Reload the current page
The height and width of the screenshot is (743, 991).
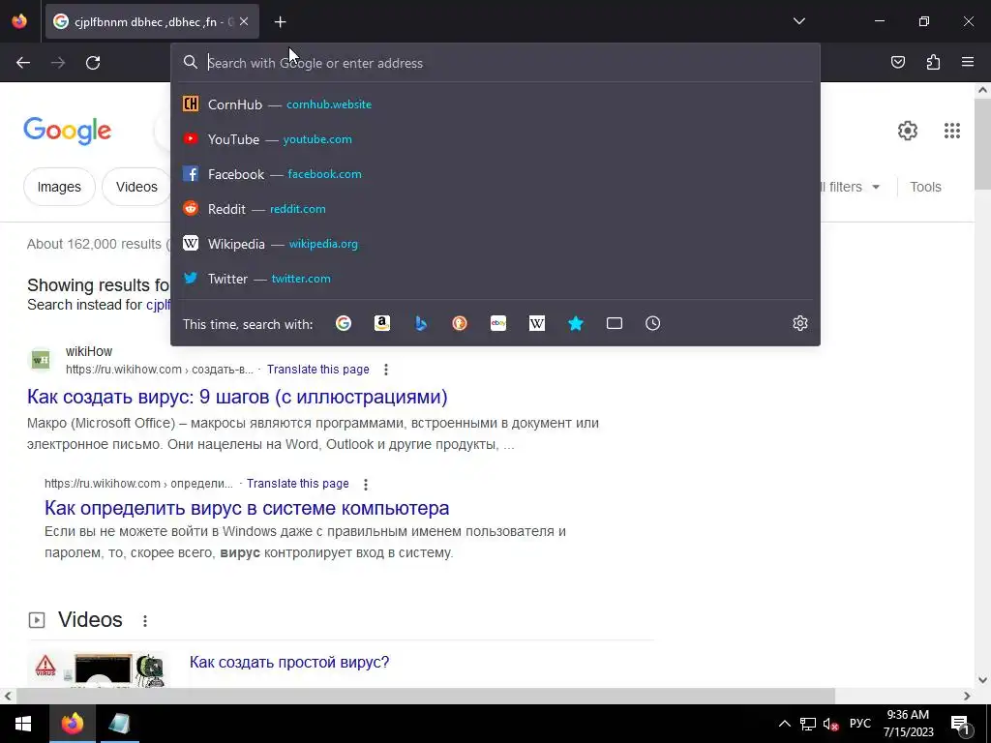93,63
